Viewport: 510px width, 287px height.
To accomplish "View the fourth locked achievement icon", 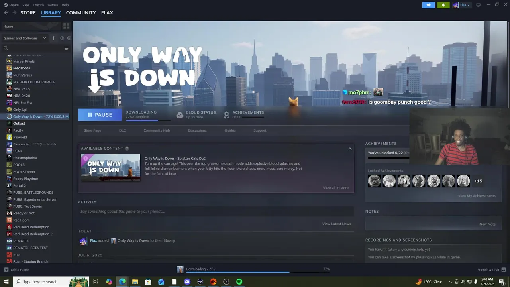I will [419, 181].
